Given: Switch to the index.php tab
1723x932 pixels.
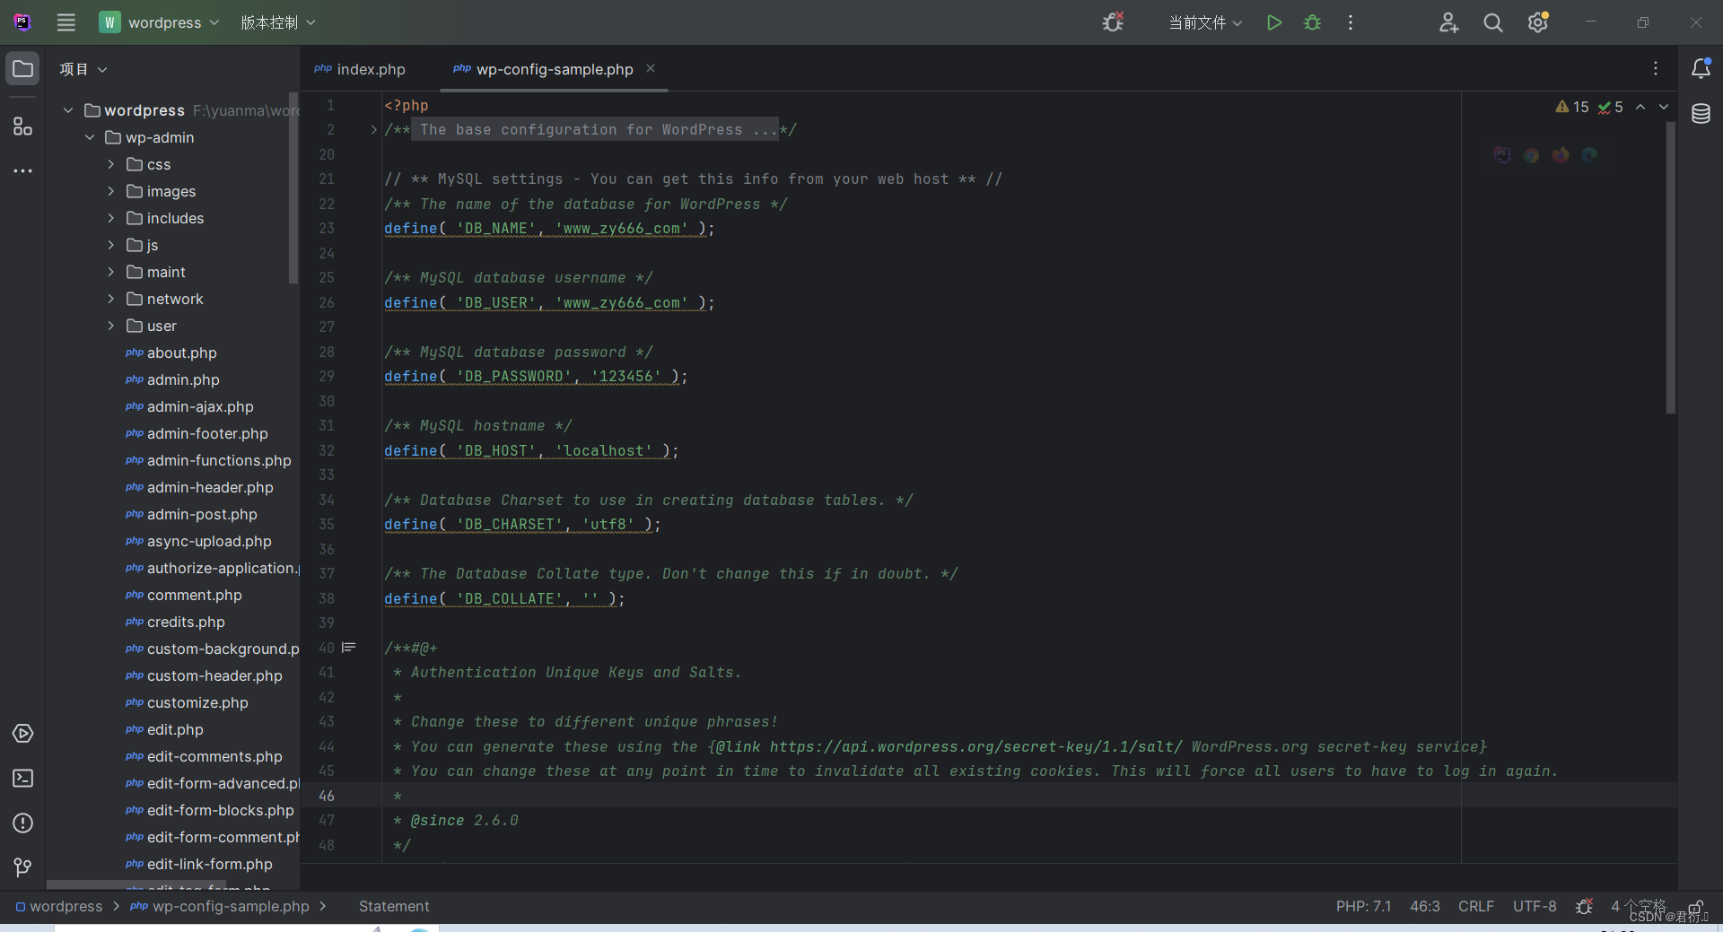Looking at the screenshot, I should tap(360, 69).
